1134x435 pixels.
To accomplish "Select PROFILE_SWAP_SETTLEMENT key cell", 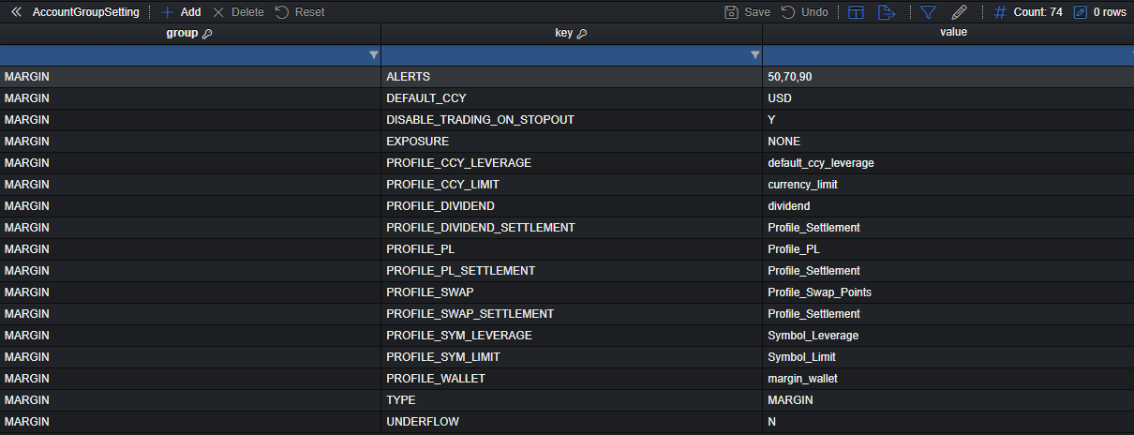I will (x=572, y=314).
